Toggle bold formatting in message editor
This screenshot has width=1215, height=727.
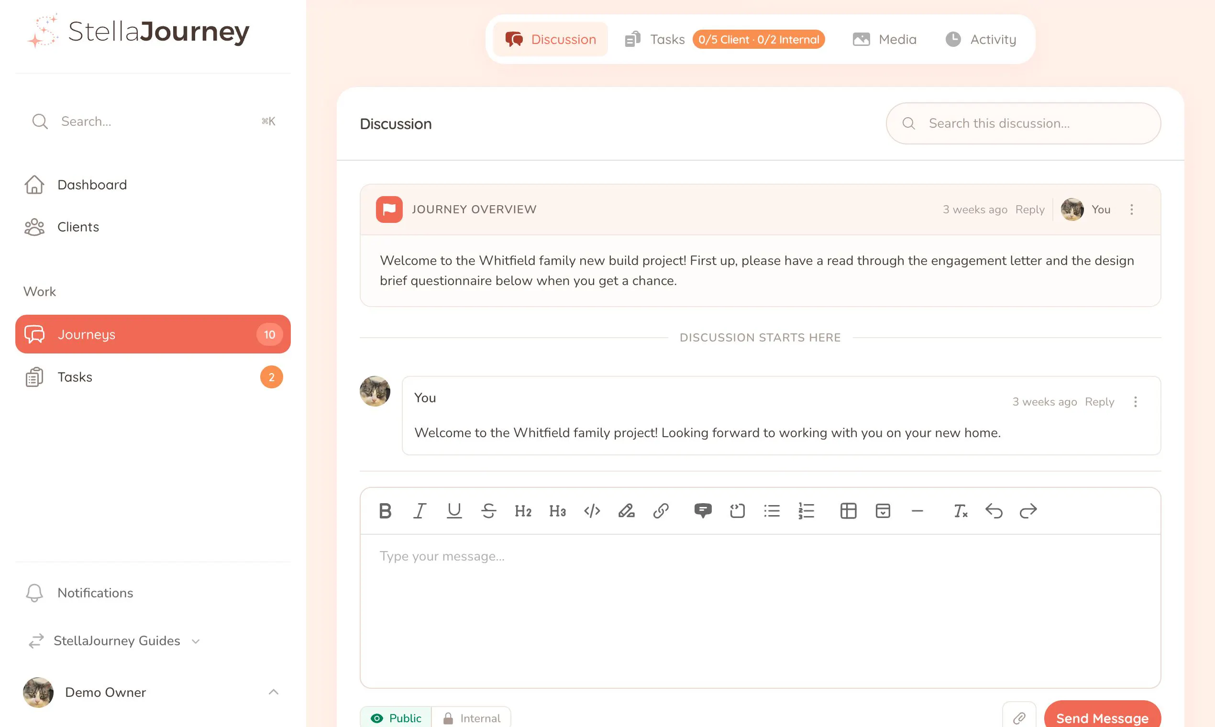coord(385,511)
